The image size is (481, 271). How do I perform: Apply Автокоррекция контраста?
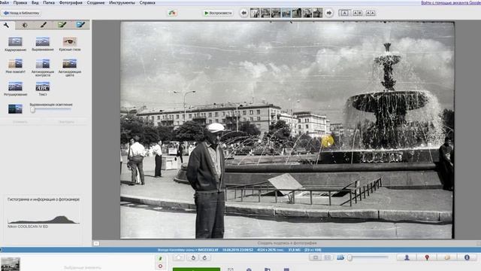tap(43, 68)
